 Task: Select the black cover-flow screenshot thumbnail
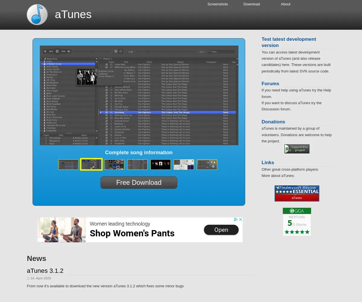point(160,165)
